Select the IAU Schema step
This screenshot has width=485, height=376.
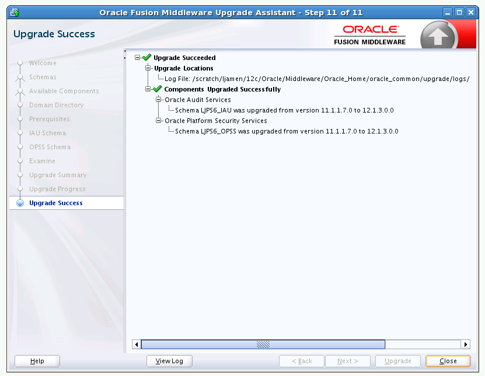coord(48,133)
